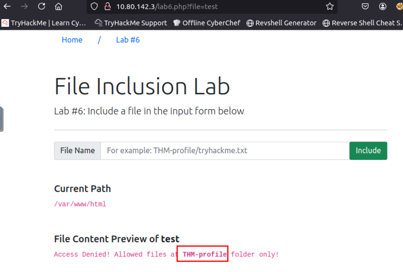403x272 pixels.
Task: Open the Pocket save icon
Action: click(x=365, y=6)
